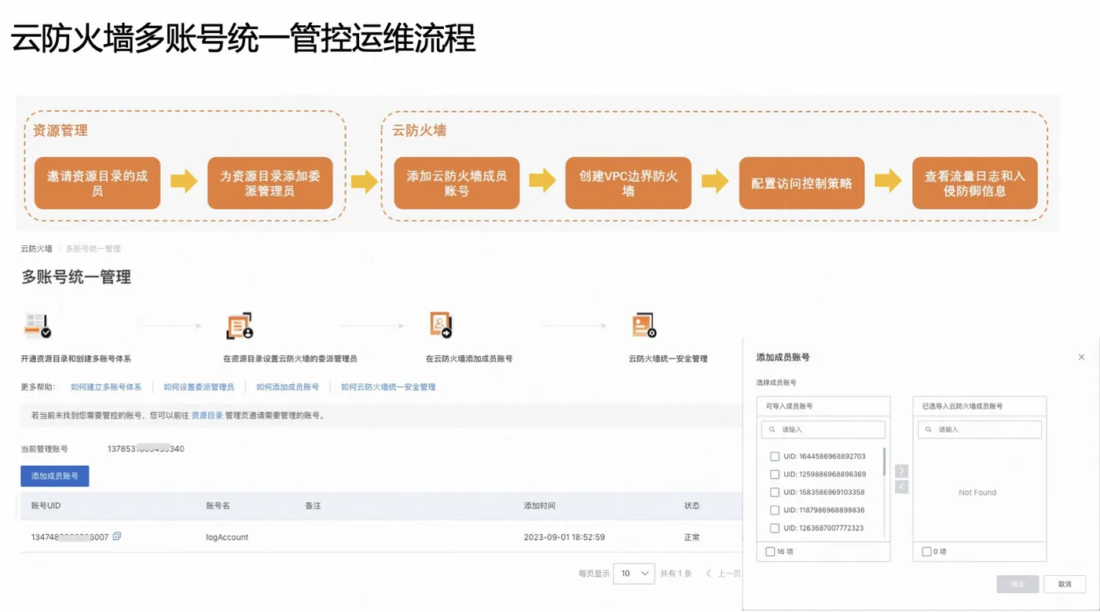Open the 如何设置委派管理员 help link
Image resolution: width=1100 pixels, height=612 pixels.
pos(199,387)
